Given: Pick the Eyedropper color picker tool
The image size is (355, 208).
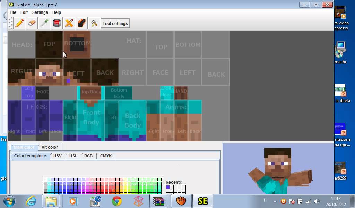Looking at the screenshot, I should point(44,23).
